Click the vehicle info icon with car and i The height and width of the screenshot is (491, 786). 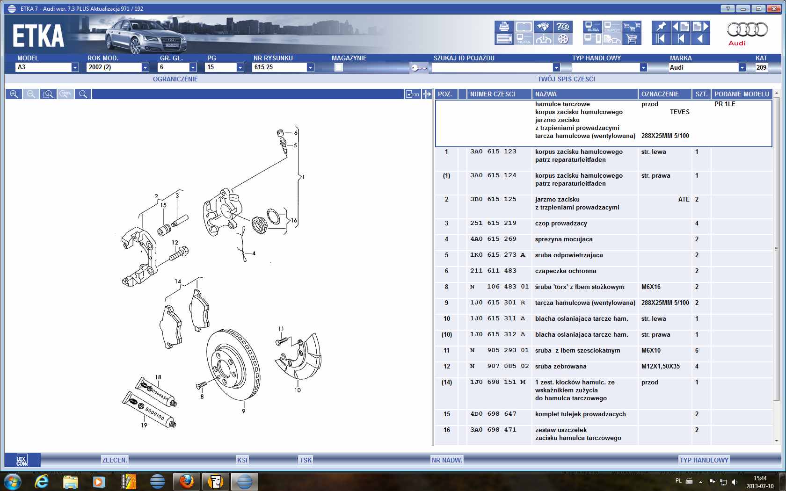click(x=544, y=39)
